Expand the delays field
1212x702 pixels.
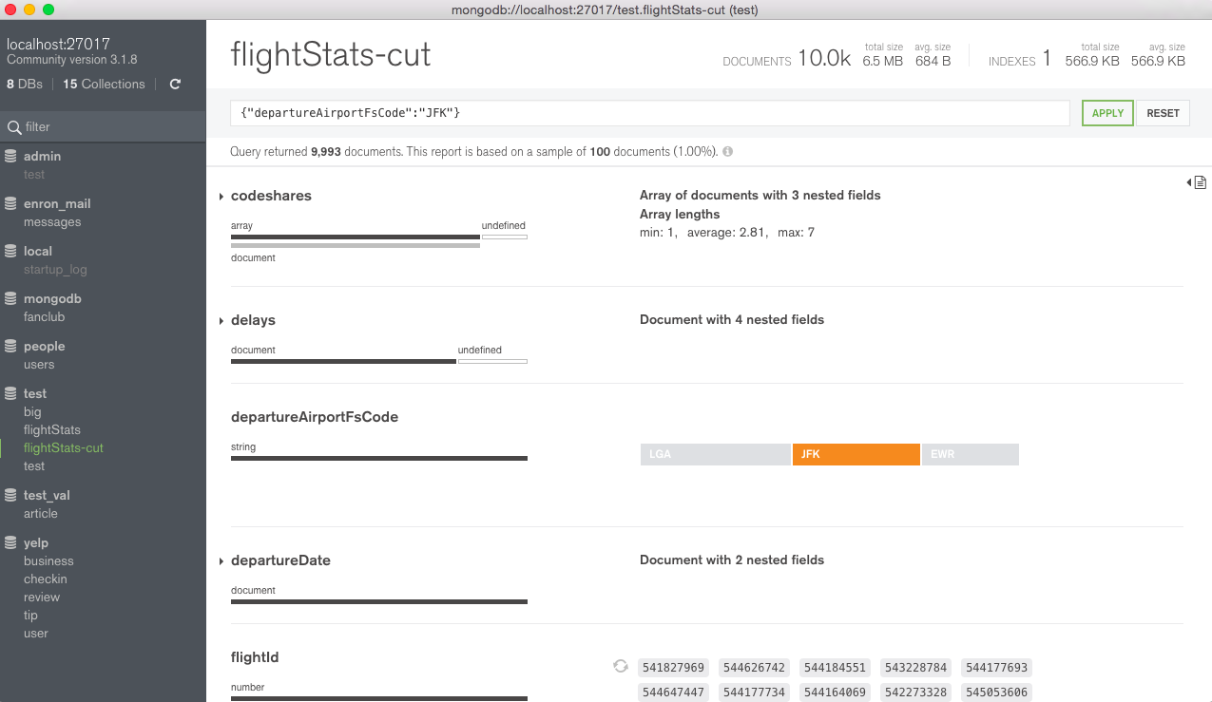pyautogui.click(x=221, y=321)
